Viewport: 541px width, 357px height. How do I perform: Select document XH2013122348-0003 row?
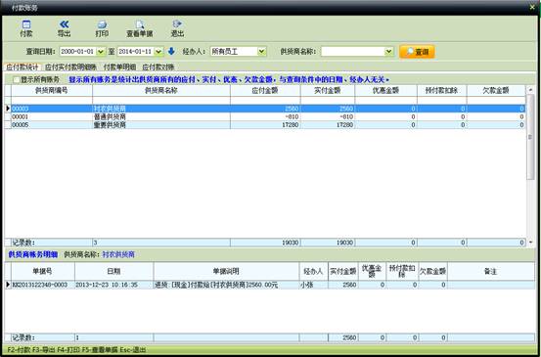270,285
